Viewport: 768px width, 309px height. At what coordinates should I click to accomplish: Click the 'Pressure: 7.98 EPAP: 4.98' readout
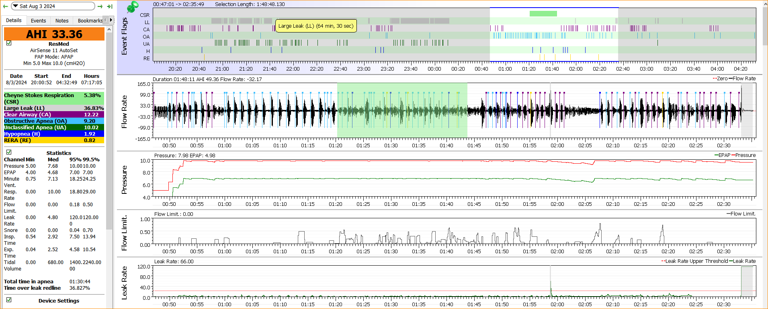point(184,155)
